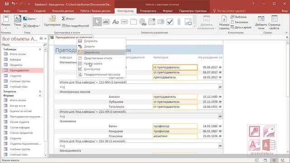Viewport: 290px width, 163px height.
Task: Close the report document tab with X
Action: click(x=287, y=37)
